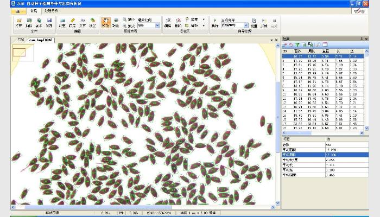
Task: Click the Open file icon in the toolbar
Action: click(x=19, y=21)
